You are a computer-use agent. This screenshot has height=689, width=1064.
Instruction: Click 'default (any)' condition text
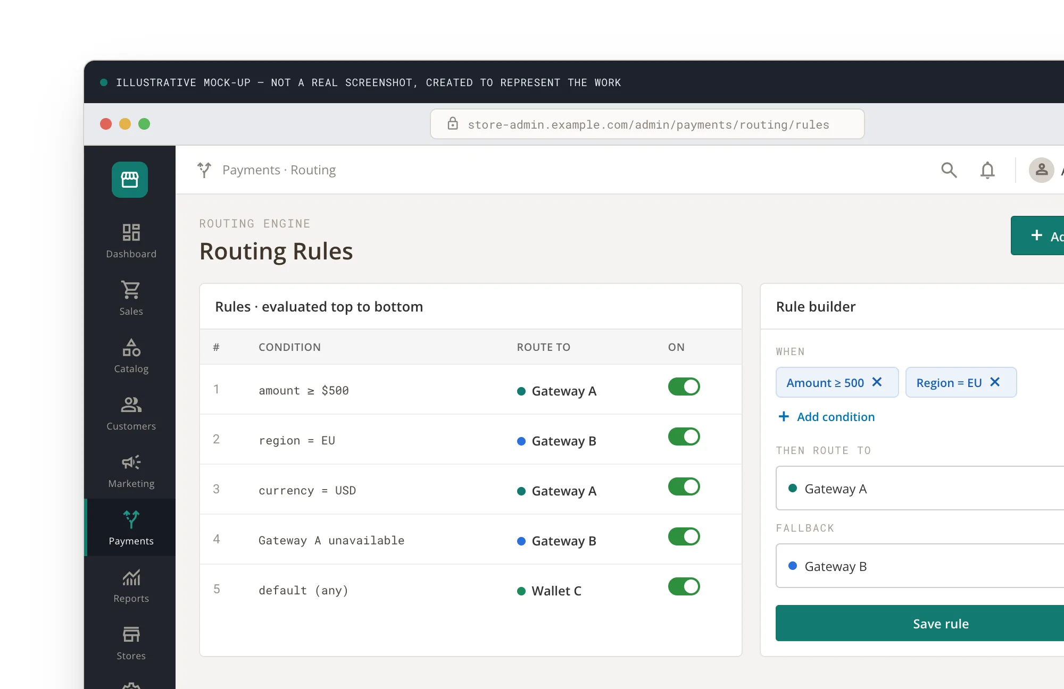pyautogui.click(x=303, y=591)
